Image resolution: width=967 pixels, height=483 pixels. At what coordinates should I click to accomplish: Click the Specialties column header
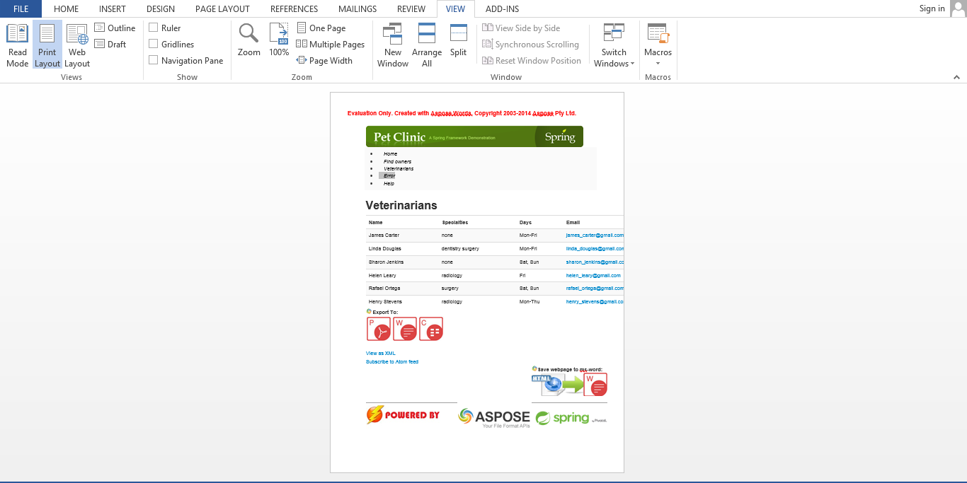click(454, 222)
